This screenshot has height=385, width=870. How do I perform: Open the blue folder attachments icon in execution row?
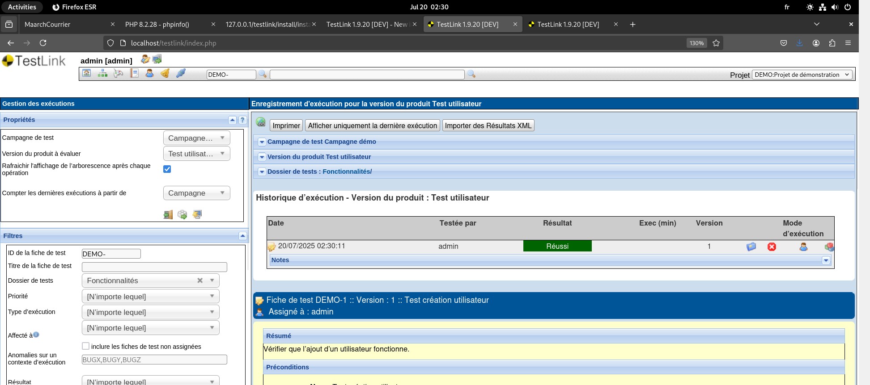(x=751, y=247)
